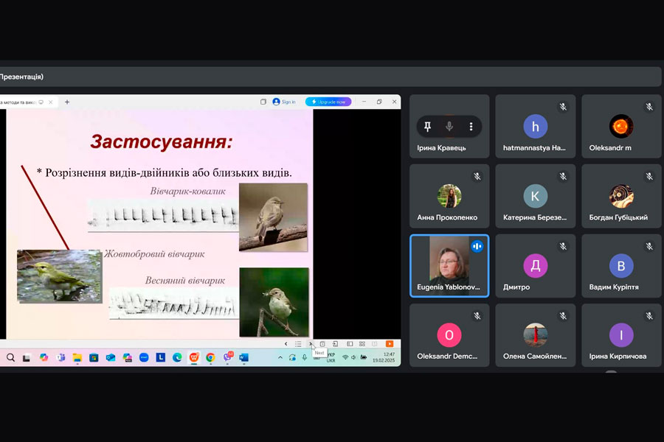Open a new tab with plus
The image size is (664, 442).
pos(67,102)
